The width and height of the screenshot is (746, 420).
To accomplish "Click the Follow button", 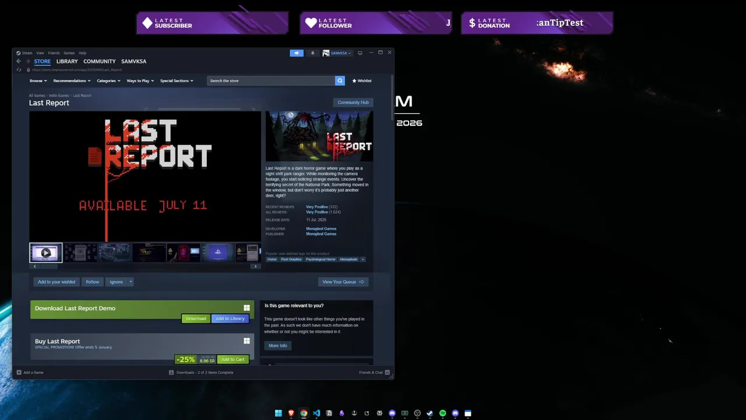I will pyautogui.click(x=93, y=282).
